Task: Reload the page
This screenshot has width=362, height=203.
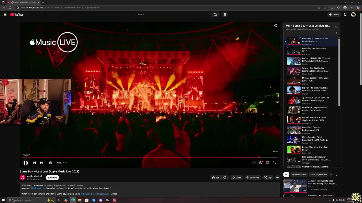Action: [x=10, y=8]
